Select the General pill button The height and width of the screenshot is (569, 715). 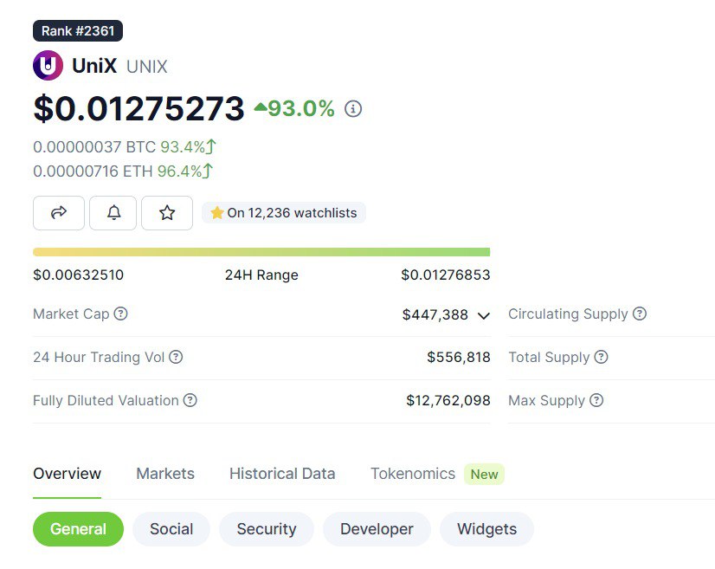78,529
